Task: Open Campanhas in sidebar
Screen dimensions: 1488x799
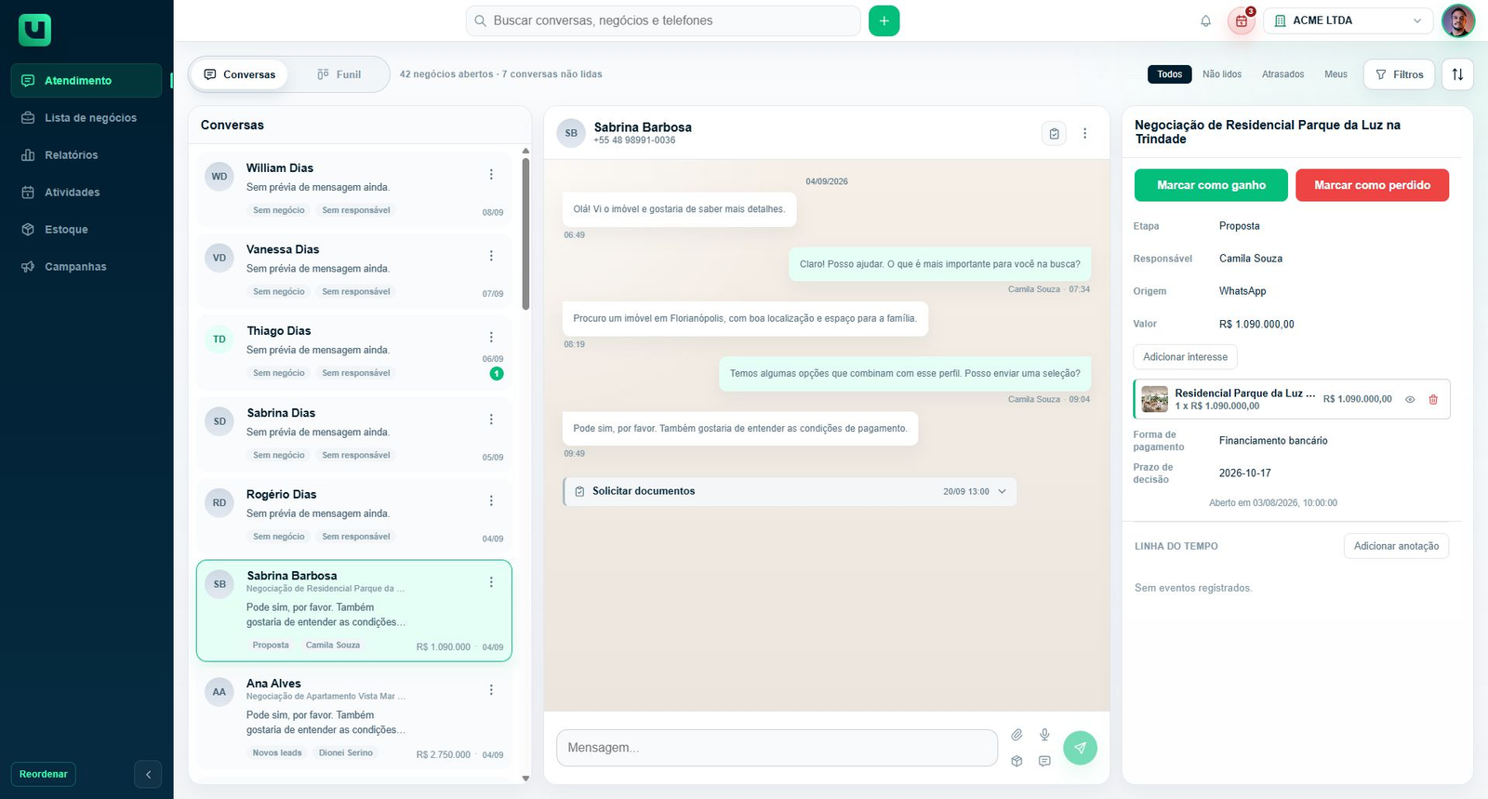Action: pos(86,267)
